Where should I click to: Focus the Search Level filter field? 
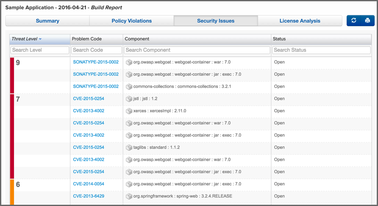(x=40, y=50)
